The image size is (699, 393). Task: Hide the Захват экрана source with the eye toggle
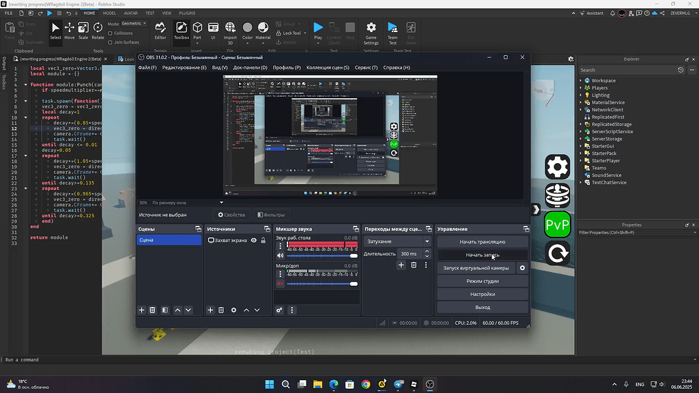pos(253,241)
